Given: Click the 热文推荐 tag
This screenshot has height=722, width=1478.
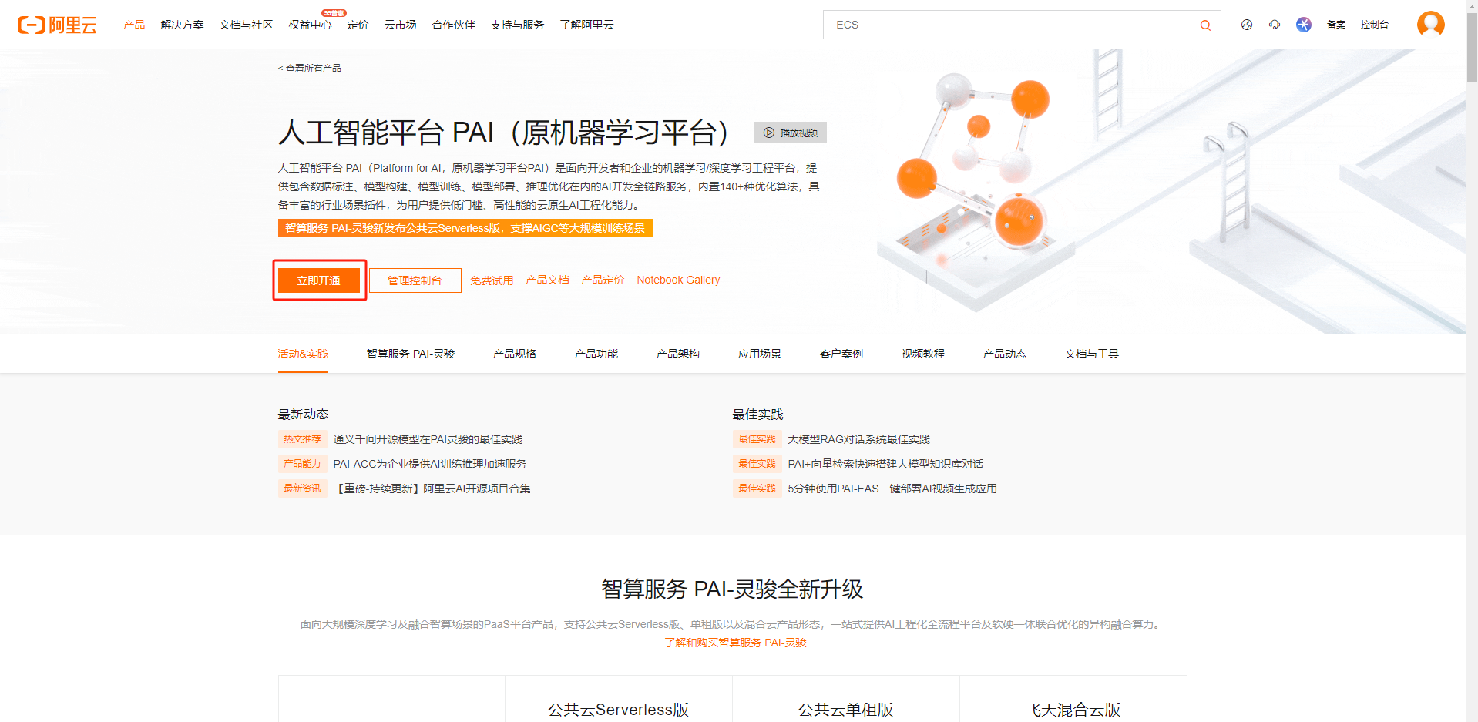Looking at the screenshot, I should (x=302, y=439).
